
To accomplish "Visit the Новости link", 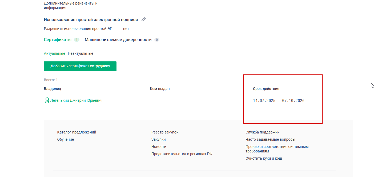I will [x=159, y=147].
